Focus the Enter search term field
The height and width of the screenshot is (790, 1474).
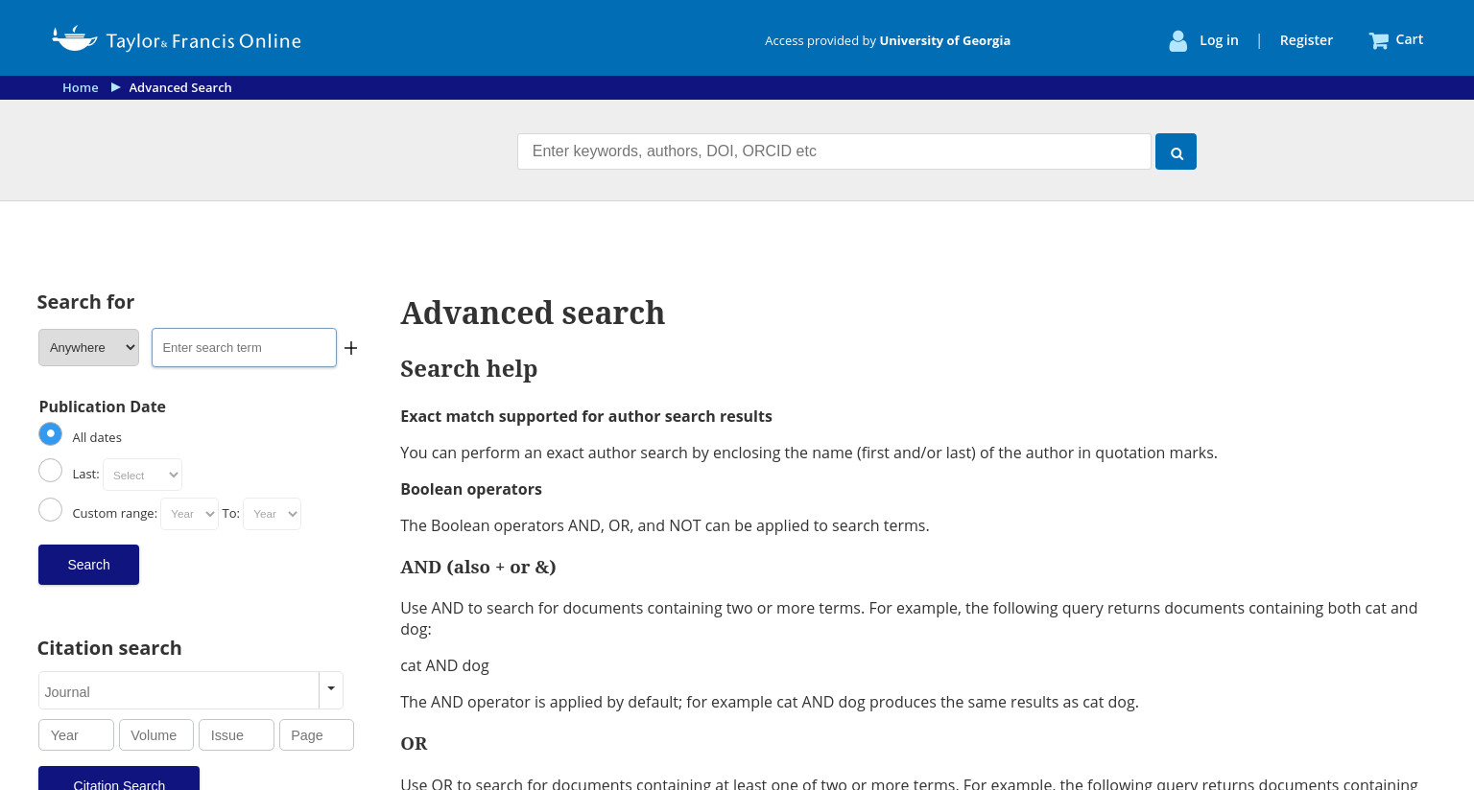[244, 348]
